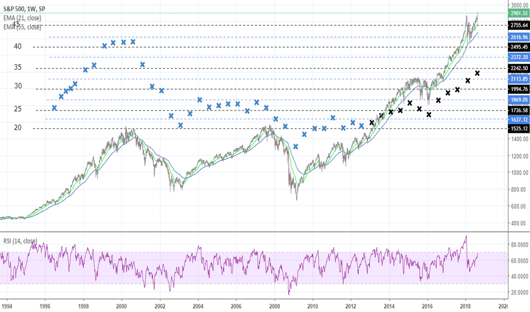Image resolution: width=530 pixels, height=312 pixels.
Task: Click the 60.0000 RSI axis value
Action: pos(520,261)
